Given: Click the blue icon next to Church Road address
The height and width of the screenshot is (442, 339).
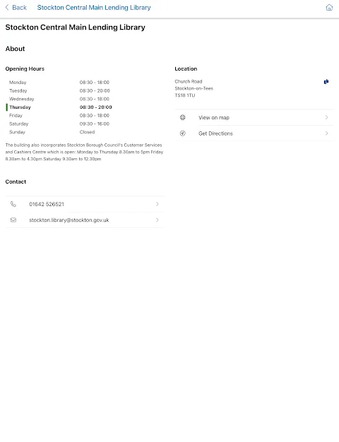Looking at the screenshot, I should pyautogui.click(x=326, y=82).
